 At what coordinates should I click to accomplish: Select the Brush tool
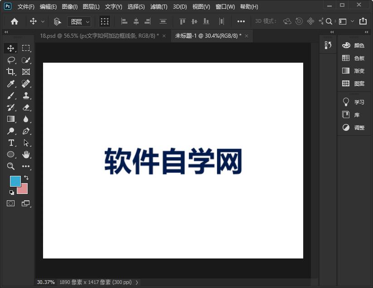11,95
